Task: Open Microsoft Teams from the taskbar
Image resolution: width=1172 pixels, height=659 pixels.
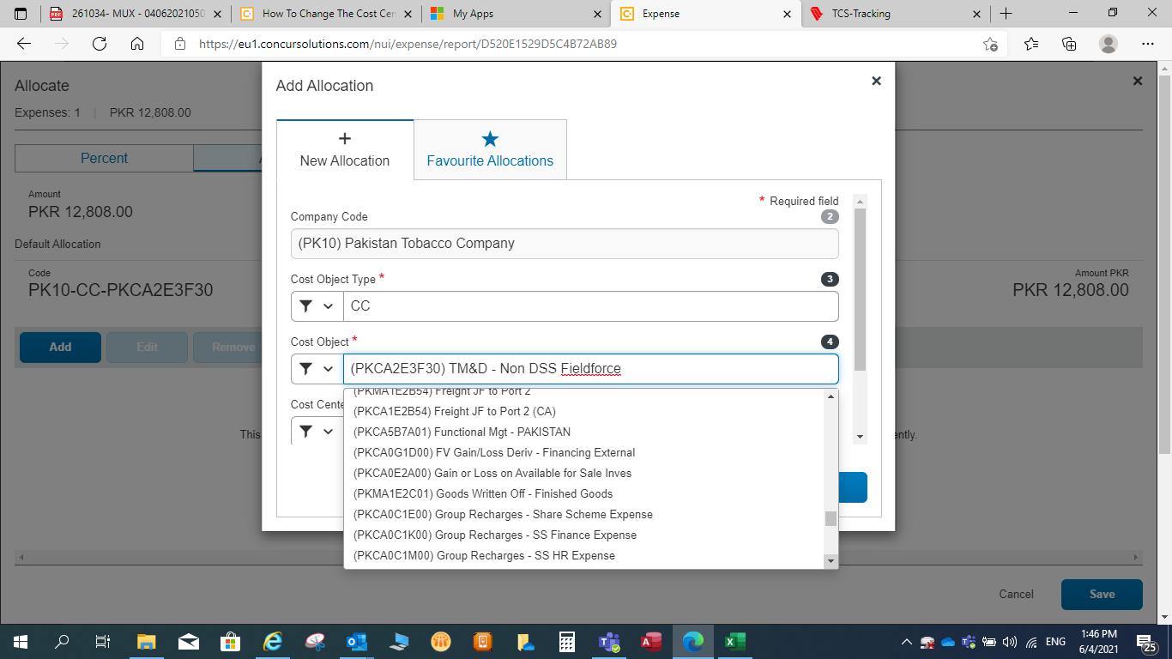Action: [609, 639]
